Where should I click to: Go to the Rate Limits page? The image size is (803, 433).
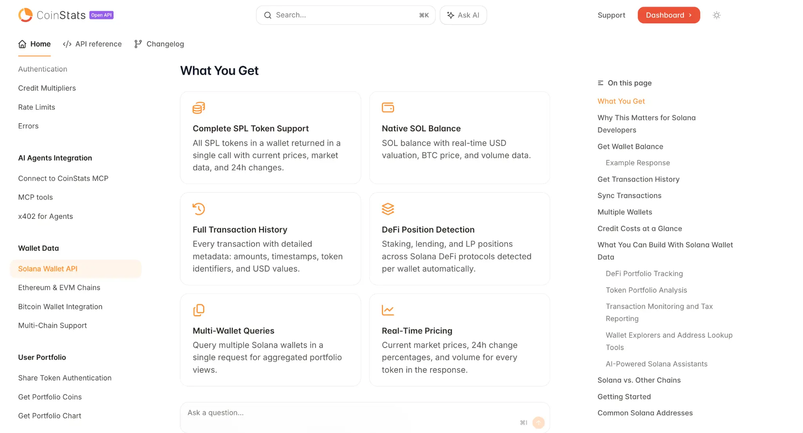[x=36, y=107]
